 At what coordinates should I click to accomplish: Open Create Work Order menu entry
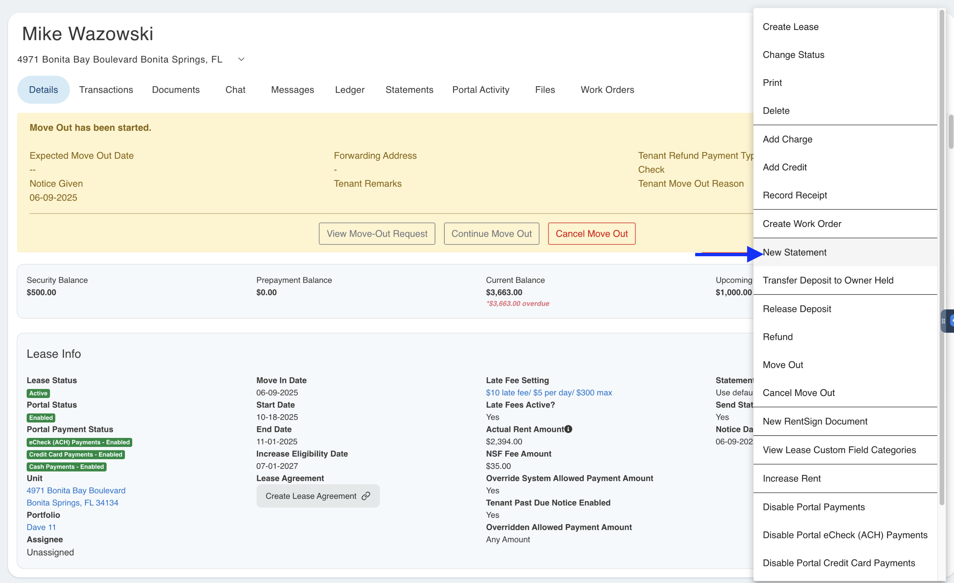pyautogui.click(x=801, y=224)
